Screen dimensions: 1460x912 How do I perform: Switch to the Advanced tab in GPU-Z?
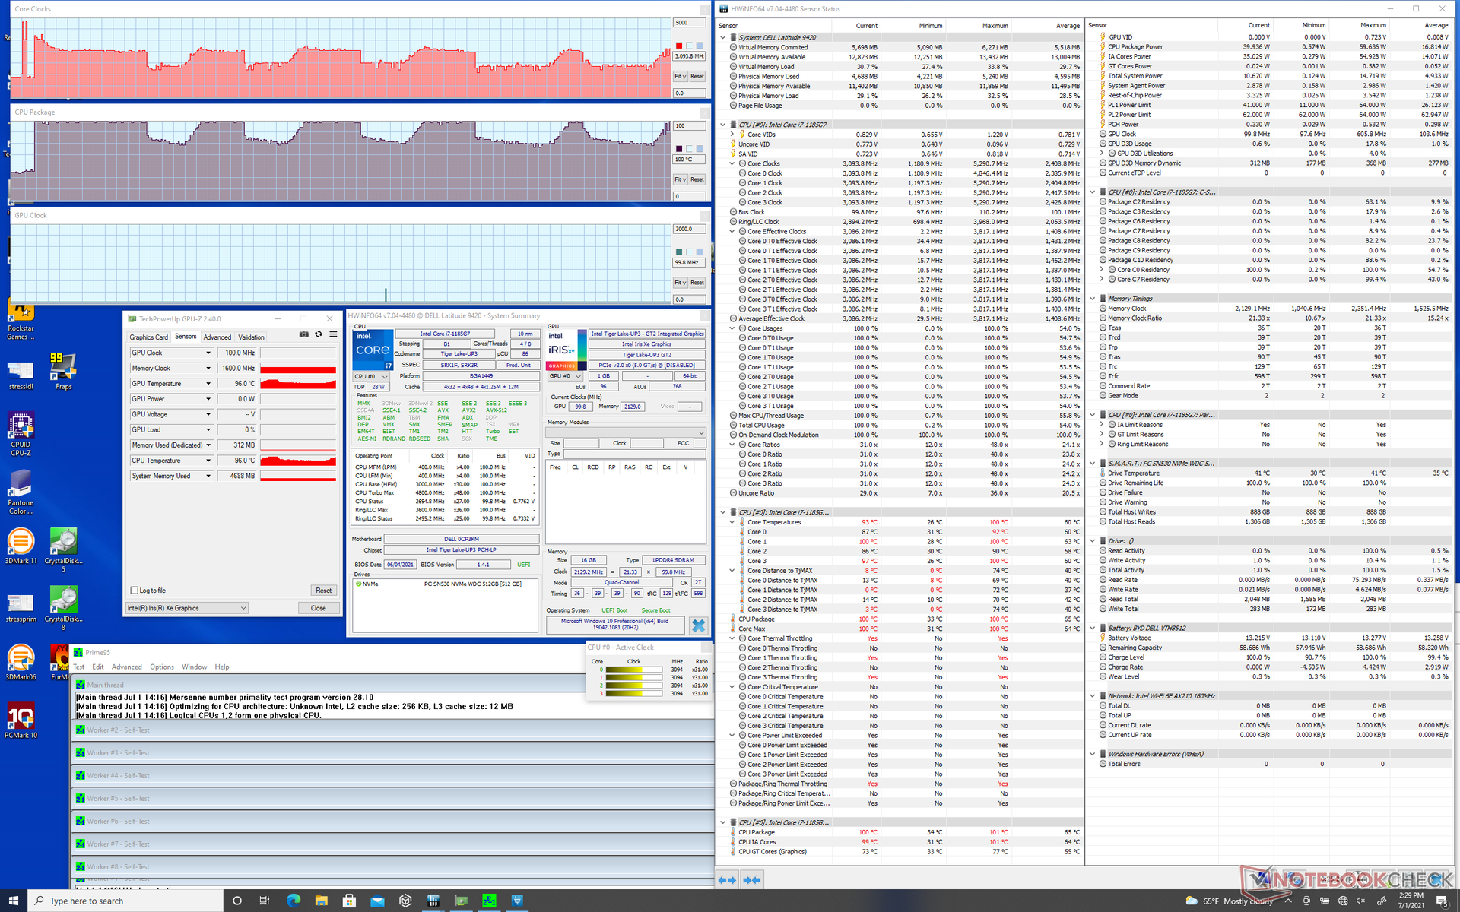click(x=217, y=337)
